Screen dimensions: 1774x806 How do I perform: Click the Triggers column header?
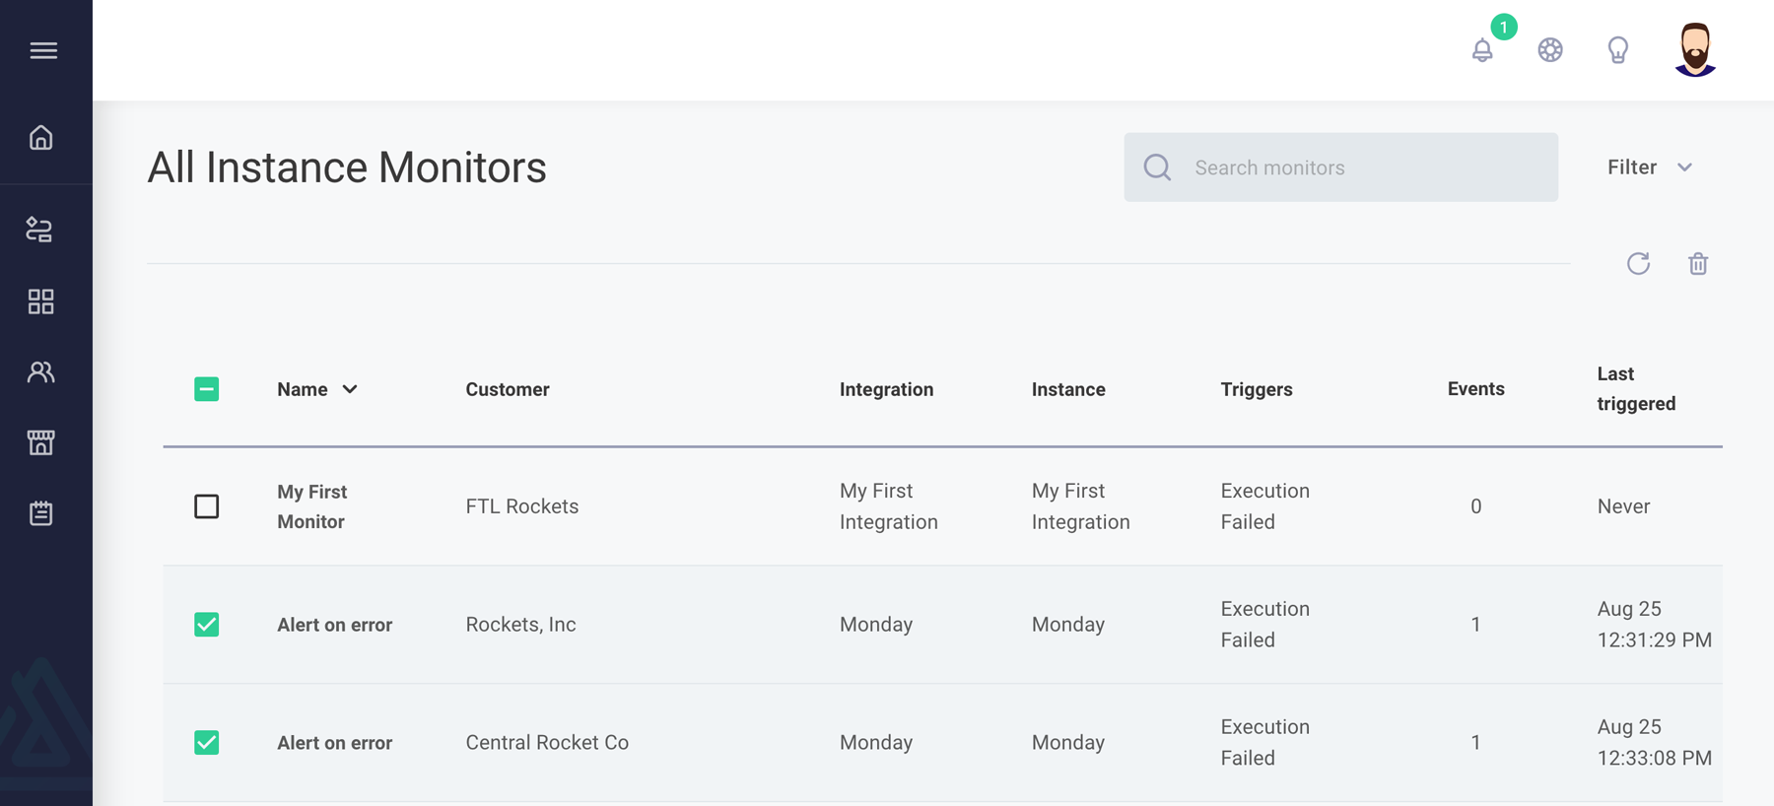(1257, 389)
